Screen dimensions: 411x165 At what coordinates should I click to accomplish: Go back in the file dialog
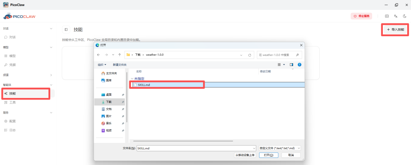coord(98,55)
